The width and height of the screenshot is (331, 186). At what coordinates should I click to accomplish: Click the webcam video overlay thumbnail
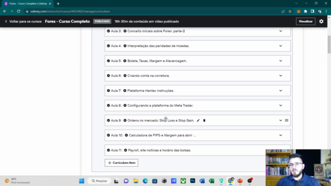pyautogui.click(x=298, y=167)
